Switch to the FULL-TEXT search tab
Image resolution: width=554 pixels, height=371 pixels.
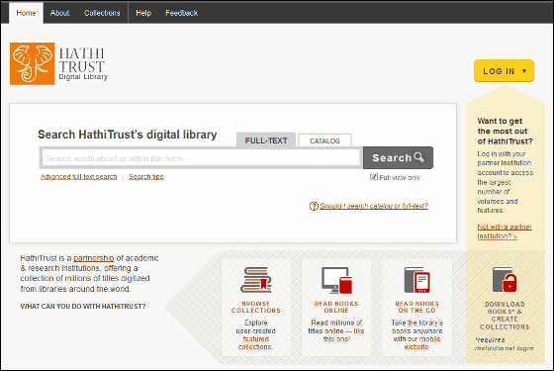click(266, 140)
